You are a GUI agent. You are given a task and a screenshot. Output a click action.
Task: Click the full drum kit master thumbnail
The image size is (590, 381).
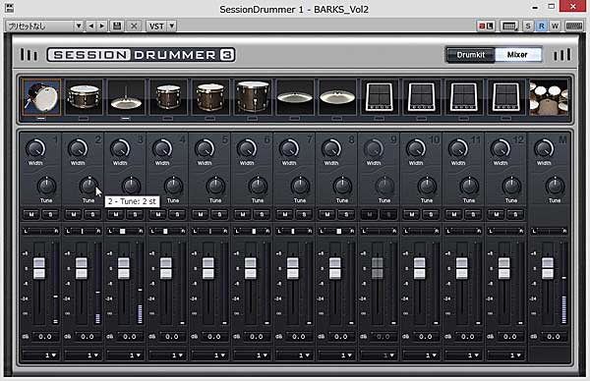[549, 97]
